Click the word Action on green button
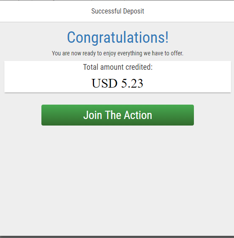Viewport: 234px width, 238px height. pyautogui.click(x=138, y=115)
